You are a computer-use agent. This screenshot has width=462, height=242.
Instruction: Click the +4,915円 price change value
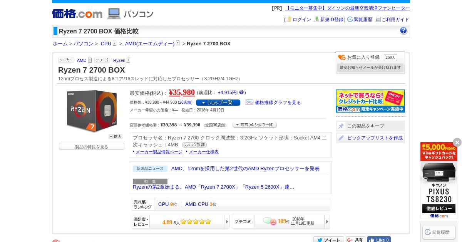[x=227, y=93]
